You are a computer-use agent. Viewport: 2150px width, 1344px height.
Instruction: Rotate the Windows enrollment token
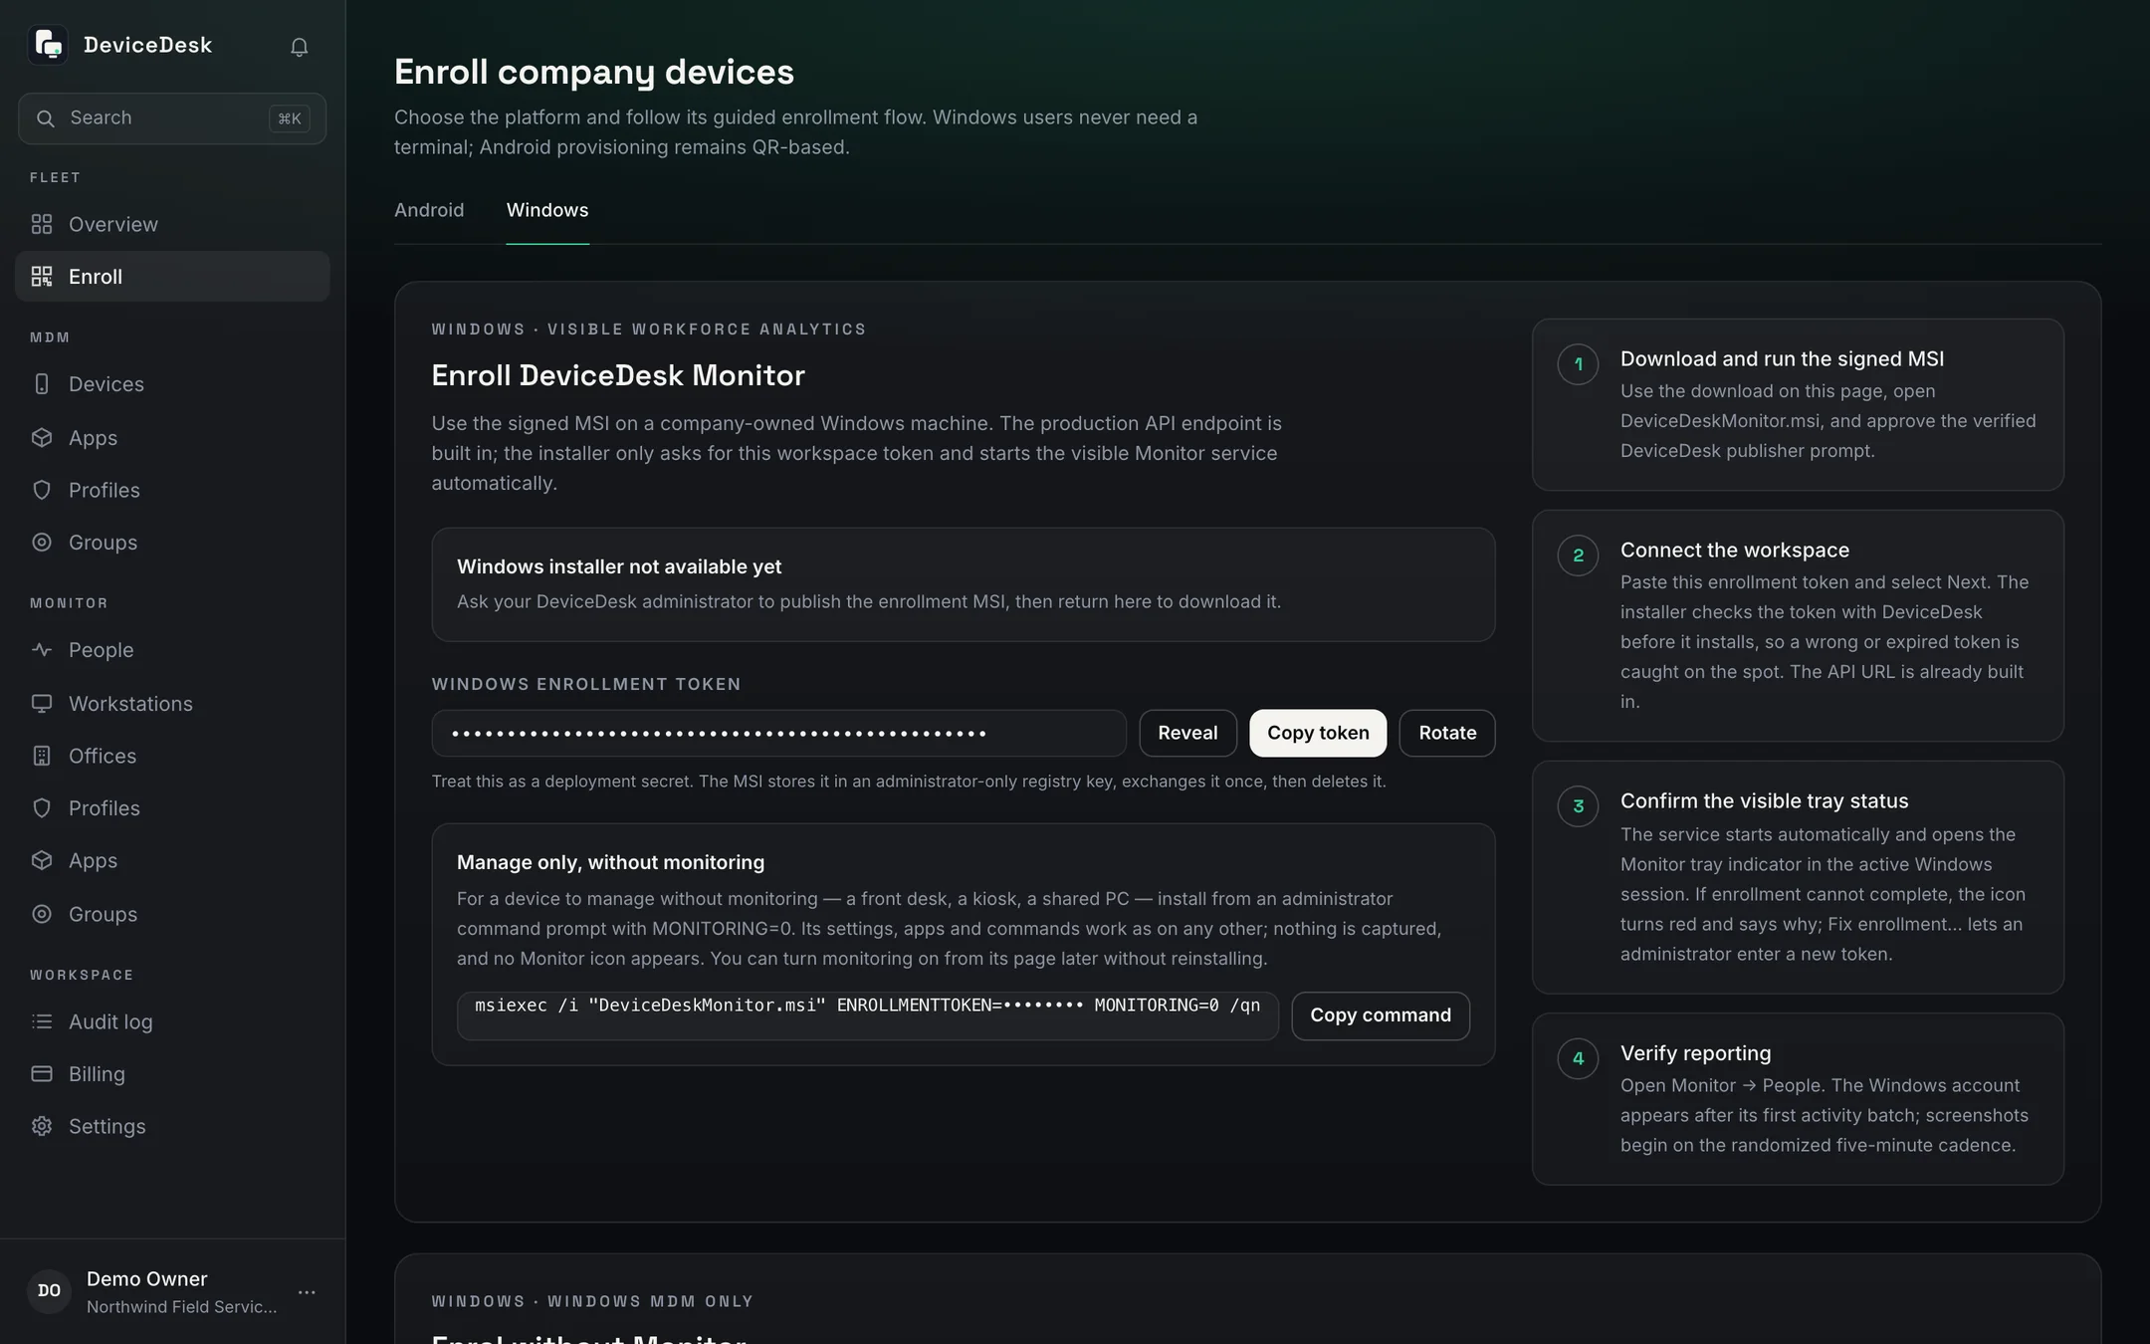coord(1447,733)
